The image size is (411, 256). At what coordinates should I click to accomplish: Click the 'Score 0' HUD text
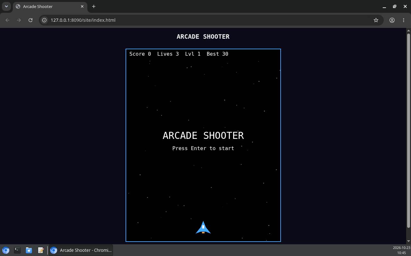coord(140,54)
